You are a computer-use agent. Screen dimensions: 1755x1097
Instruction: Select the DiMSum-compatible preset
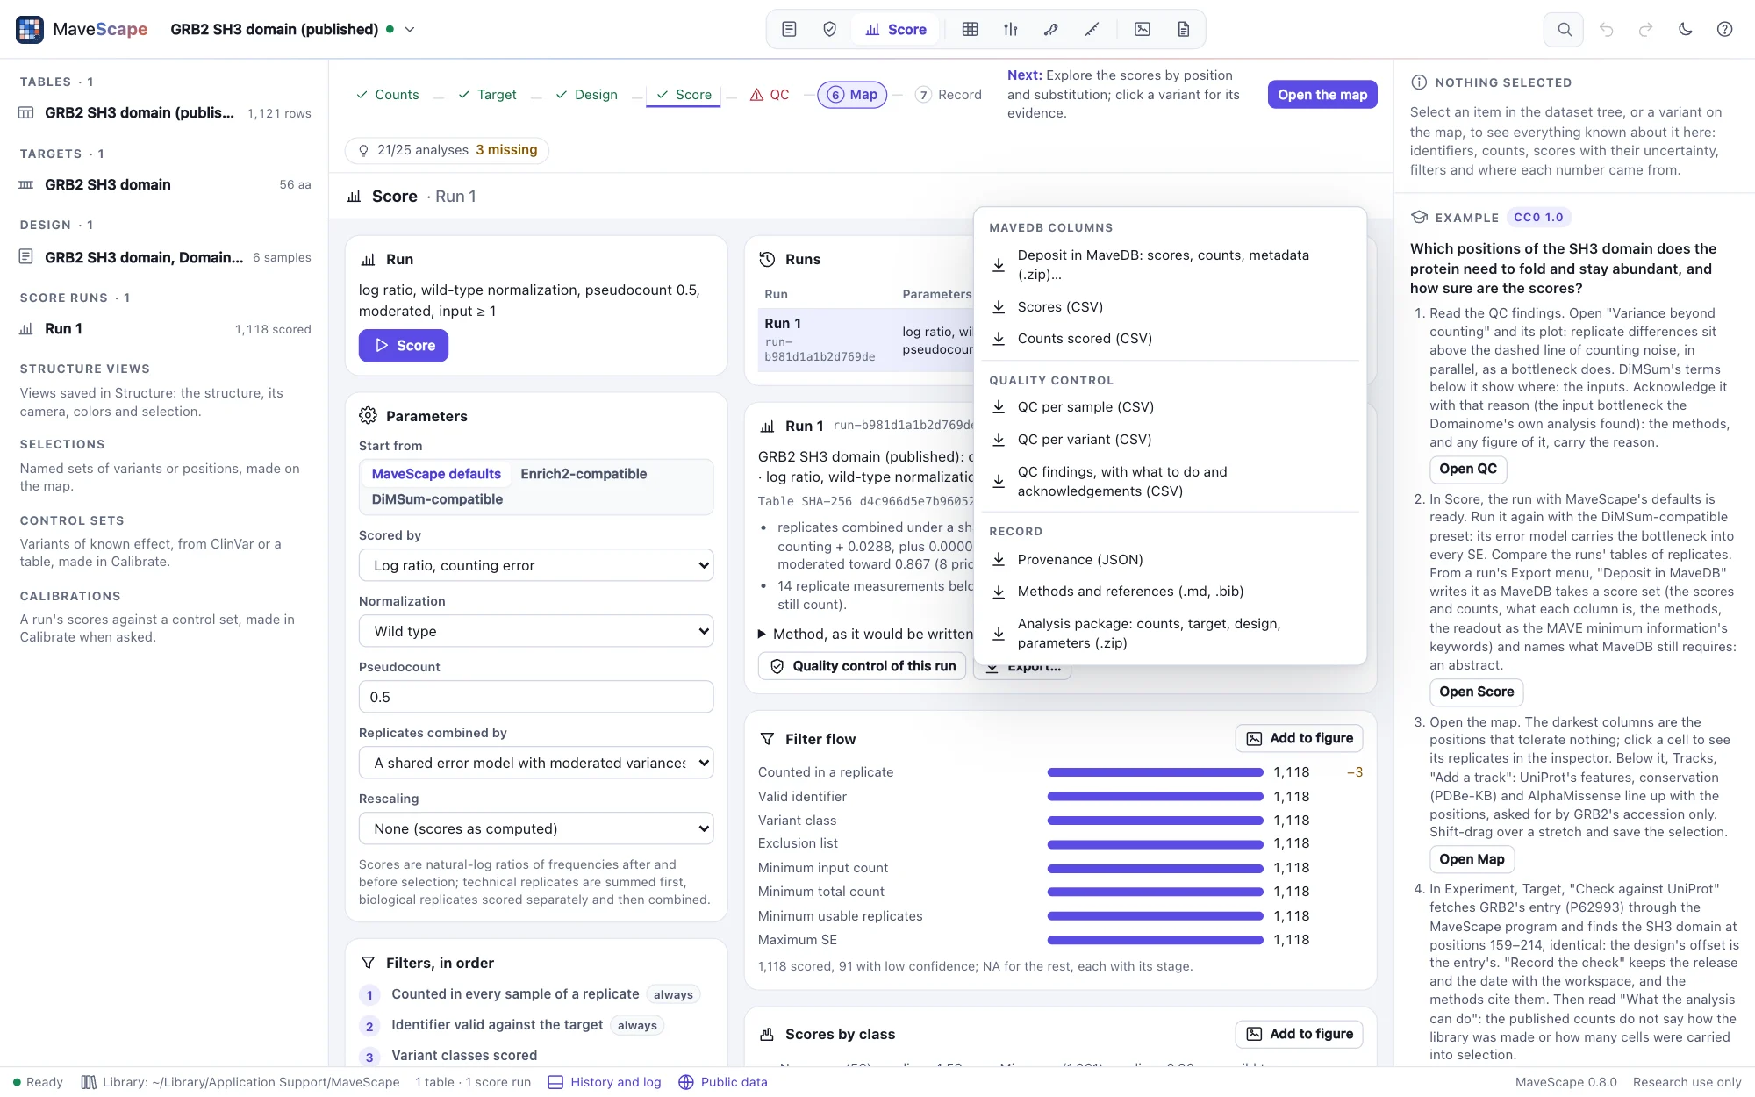coord(437,499)
